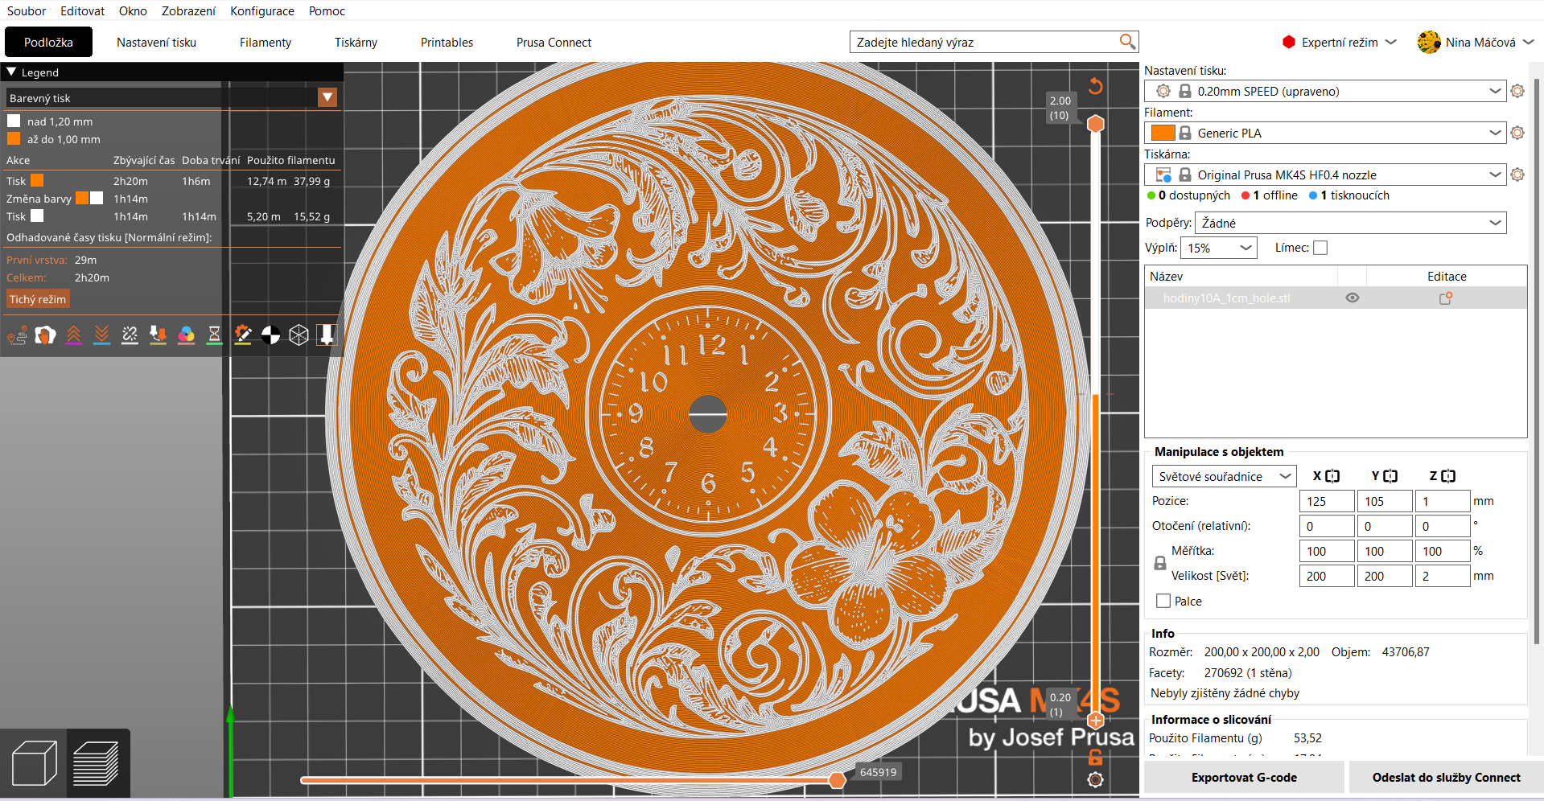Open the Podpěry Žádné dropdown
Viewport: 1544px width, 801px height.
tap(1351, 223)
